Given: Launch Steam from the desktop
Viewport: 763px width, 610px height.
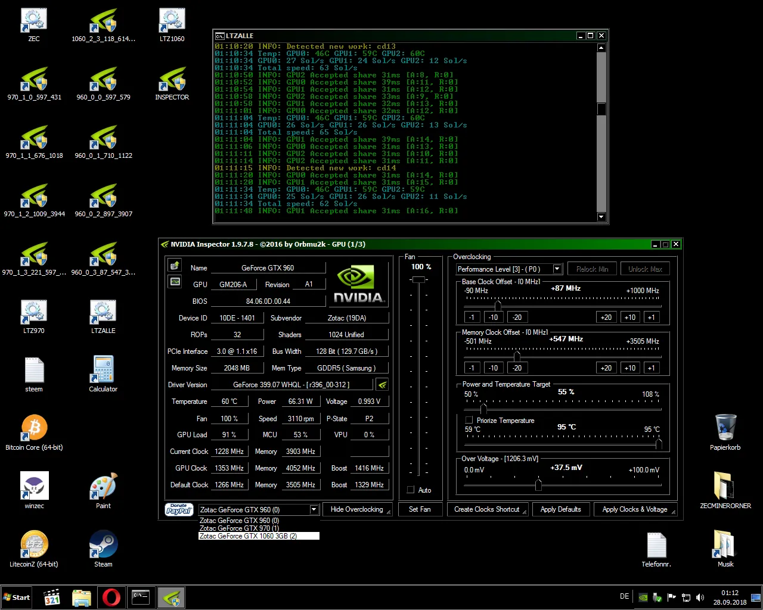Looking at the screenshot, I should coord(103,550).
